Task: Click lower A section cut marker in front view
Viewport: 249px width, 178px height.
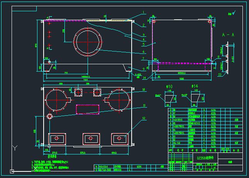Action: pyautogui.click(x=49, y=48)
